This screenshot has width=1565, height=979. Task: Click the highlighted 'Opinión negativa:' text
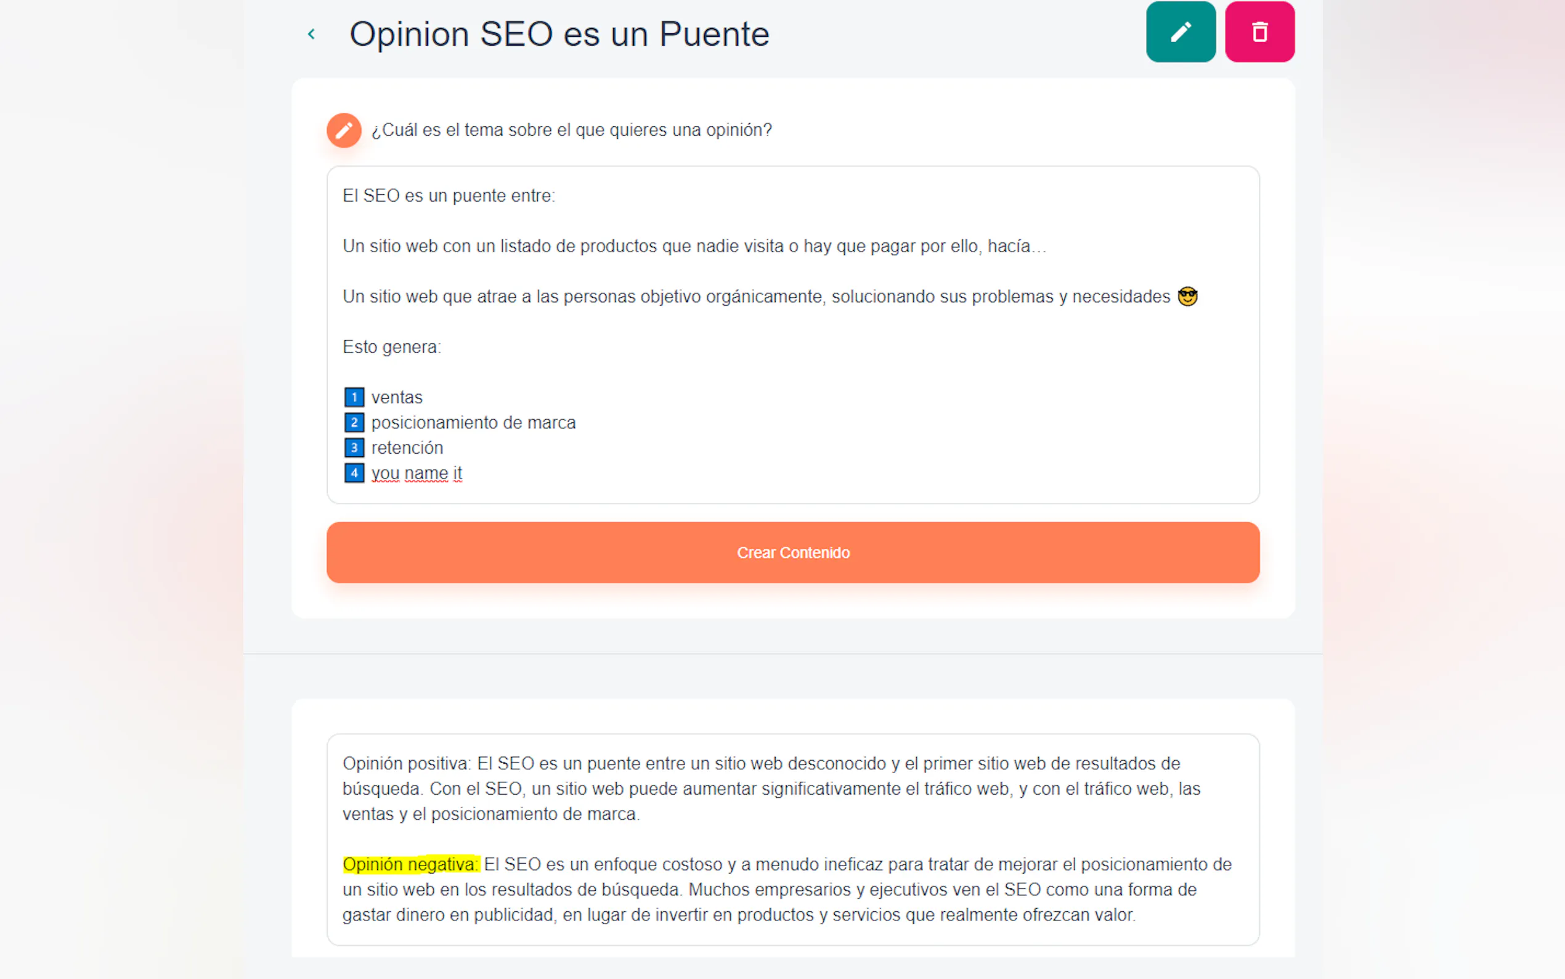(x=410, y=864)
